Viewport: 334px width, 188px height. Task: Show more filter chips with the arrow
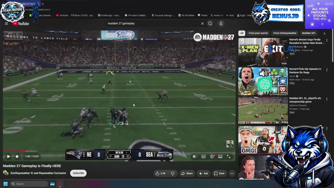324,33
